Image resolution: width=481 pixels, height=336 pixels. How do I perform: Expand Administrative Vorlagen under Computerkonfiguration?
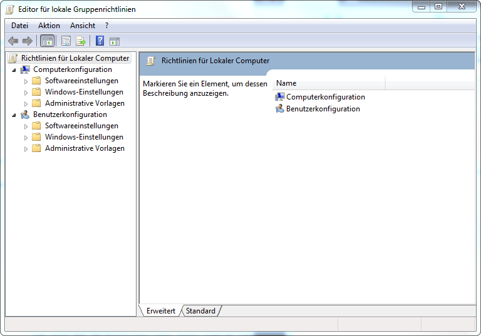click(26, 104)
